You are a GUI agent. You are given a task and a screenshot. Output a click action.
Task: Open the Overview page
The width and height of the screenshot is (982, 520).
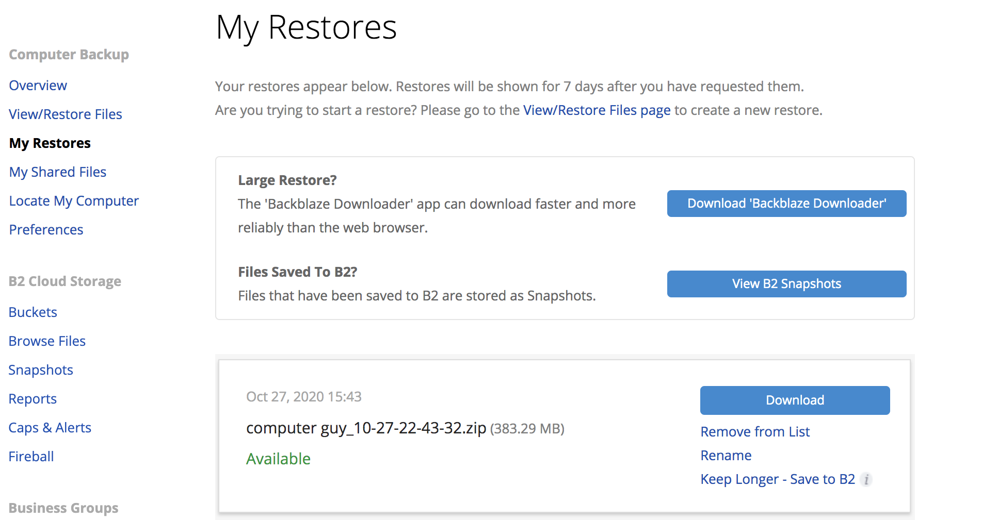(x=38, y=86)
